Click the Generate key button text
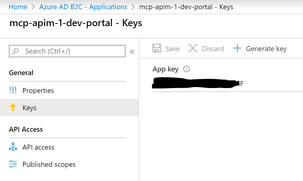303x181 pixels. click(x=266, y=49)
